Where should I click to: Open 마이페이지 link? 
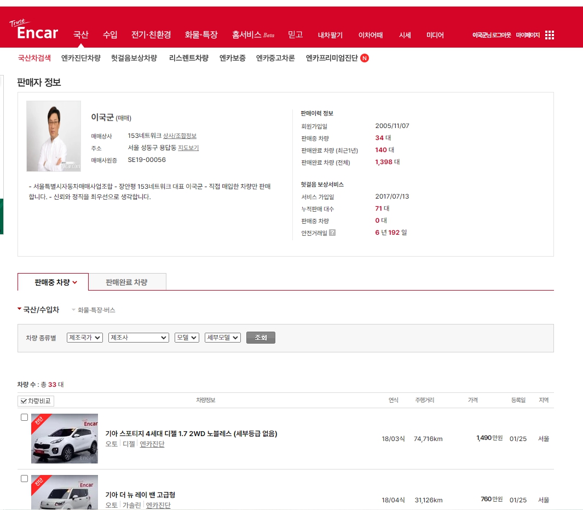pos(528,35)
